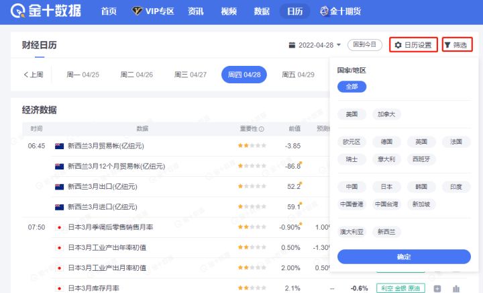Open 新西兰3月贸易帐(亿纽元) row
This screenshot has height=293, width=483.
pos(106,146)
